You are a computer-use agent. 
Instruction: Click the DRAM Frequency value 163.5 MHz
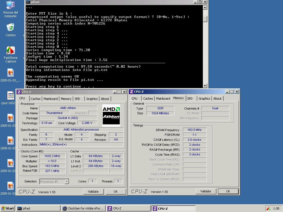(x=195, y=130)
